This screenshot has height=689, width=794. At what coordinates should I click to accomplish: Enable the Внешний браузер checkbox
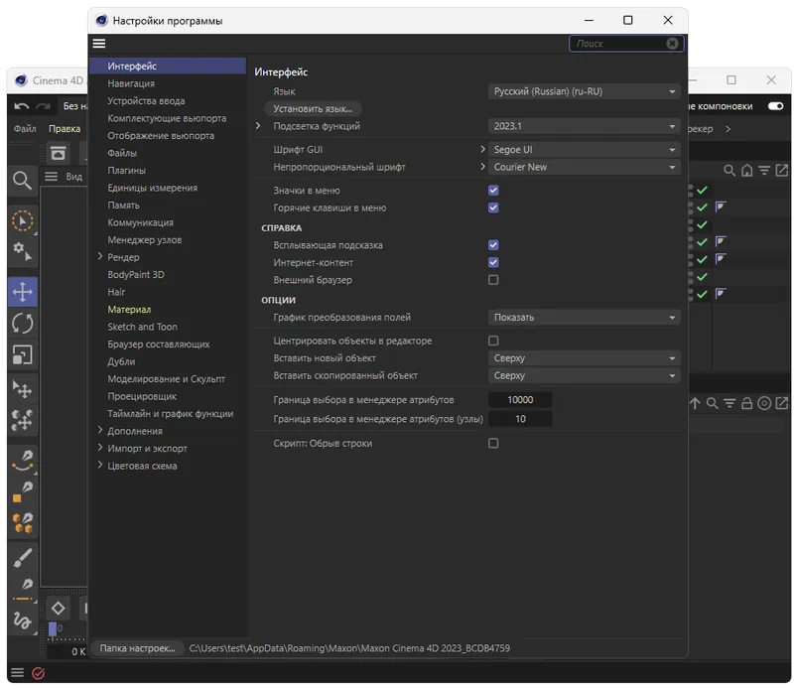pos(493,280)
